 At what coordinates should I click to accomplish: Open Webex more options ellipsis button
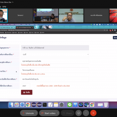point(86,113)
